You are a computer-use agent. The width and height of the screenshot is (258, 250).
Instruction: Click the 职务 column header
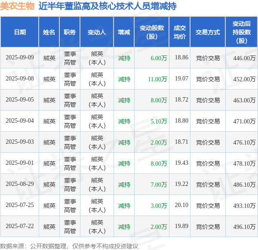(70, 32)
